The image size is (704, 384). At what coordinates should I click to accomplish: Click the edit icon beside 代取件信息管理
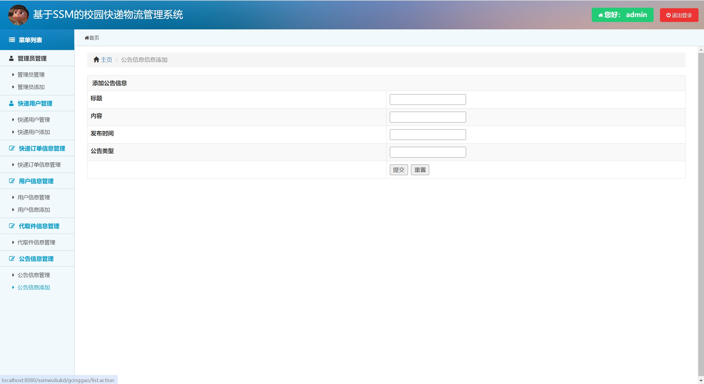(x=12, y=226)
